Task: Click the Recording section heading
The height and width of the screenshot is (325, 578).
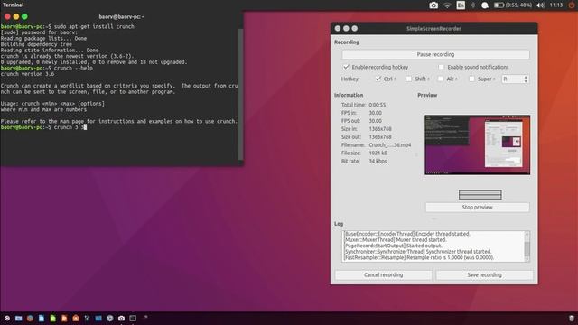Action: (x=347, y=42)
